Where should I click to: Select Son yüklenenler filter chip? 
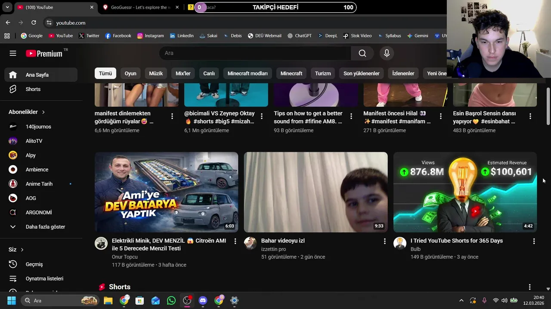tap(362, 73)
